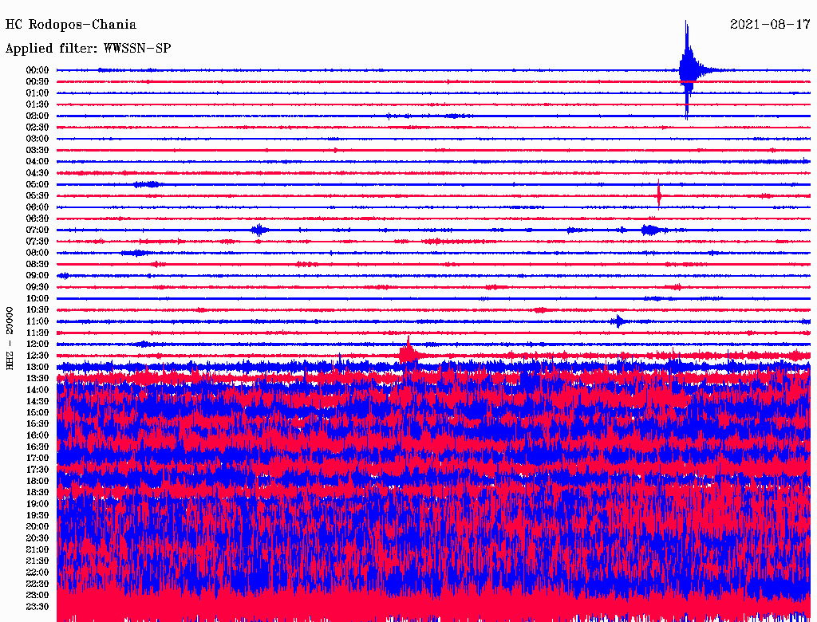Click the 19:00 time label
817x622 pixels.
pyautogui.click(x=37, y=504)
